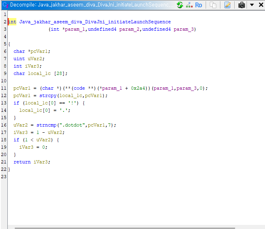Open the data flow graph icon
Screen dimensions: 265x229
189,5
